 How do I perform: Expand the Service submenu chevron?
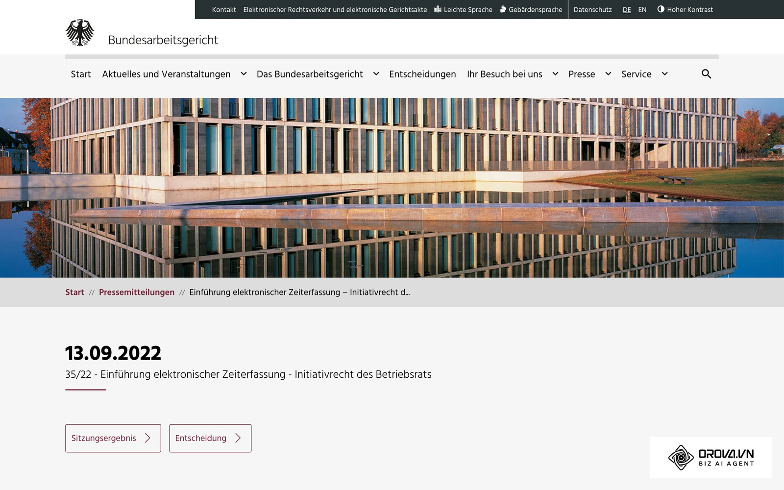pos(665,74)
